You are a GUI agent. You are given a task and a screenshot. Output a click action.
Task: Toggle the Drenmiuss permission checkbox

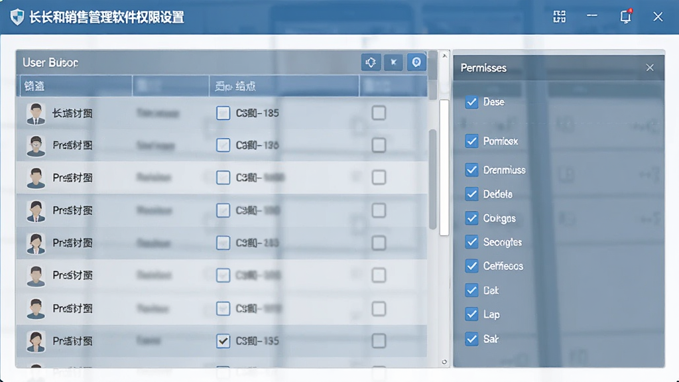point(471,170)
